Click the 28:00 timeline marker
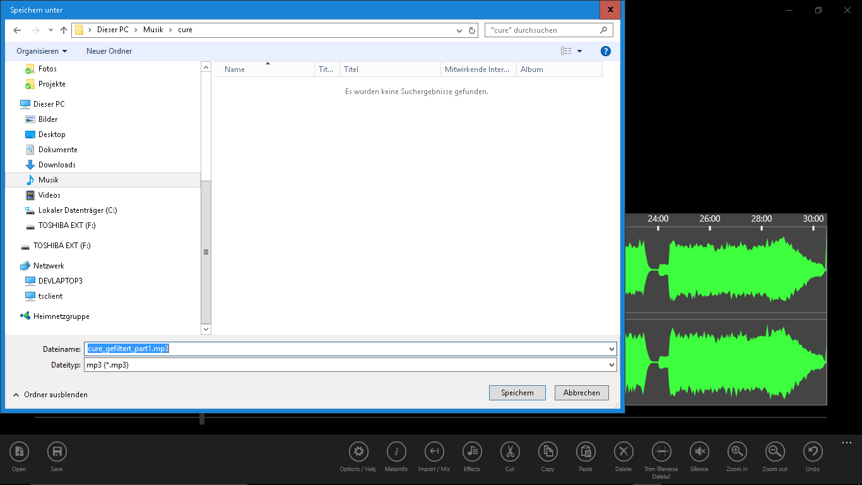This screenshot has width=862, height=485. pyautogui.click(x=762, y=219)
